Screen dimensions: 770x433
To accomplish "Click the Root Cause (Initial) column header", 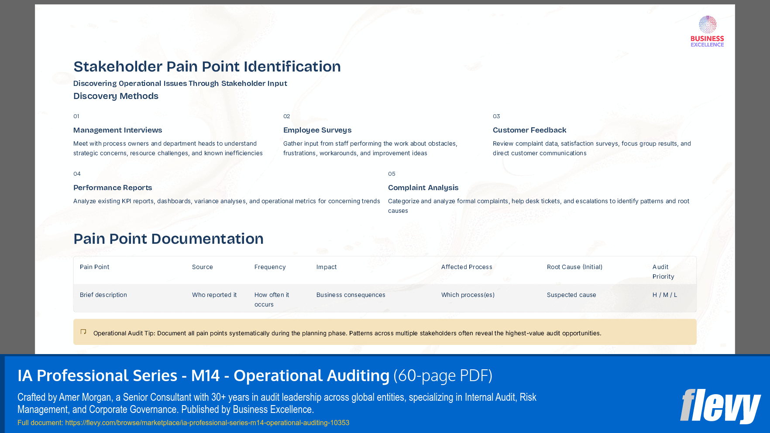I will pos(574,267).
